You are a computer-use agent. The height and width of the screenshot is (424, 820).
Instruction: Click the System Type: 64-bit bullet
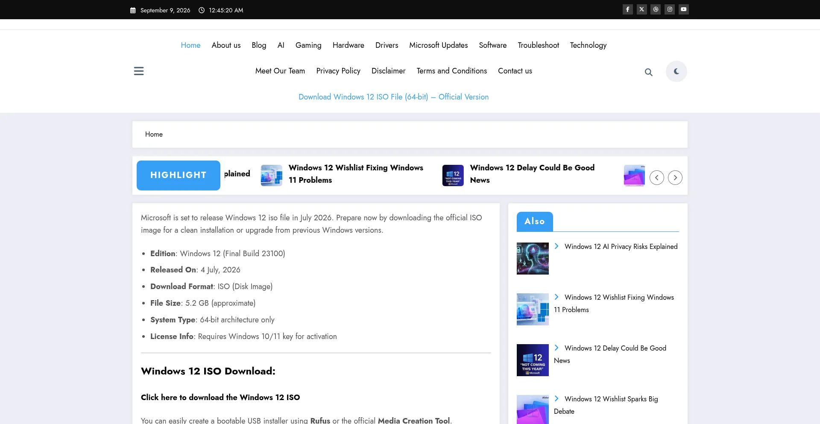(212, 320)
